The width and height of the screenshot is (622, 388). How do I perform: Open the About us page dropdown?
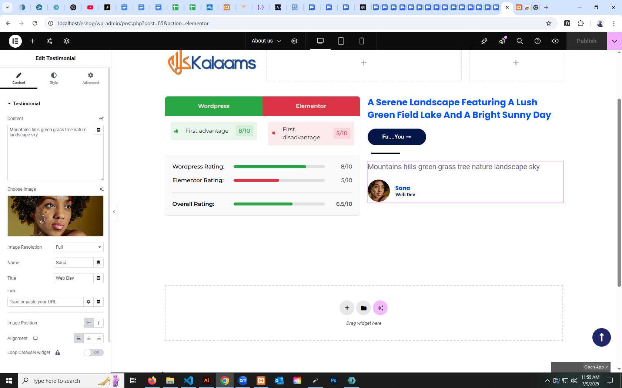click(x=266, y=41)
